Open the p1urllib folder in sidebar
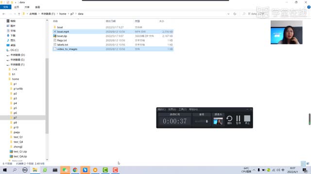Image resolution: width=311 pixels, height=174 pixels. [x=18, y=88]
